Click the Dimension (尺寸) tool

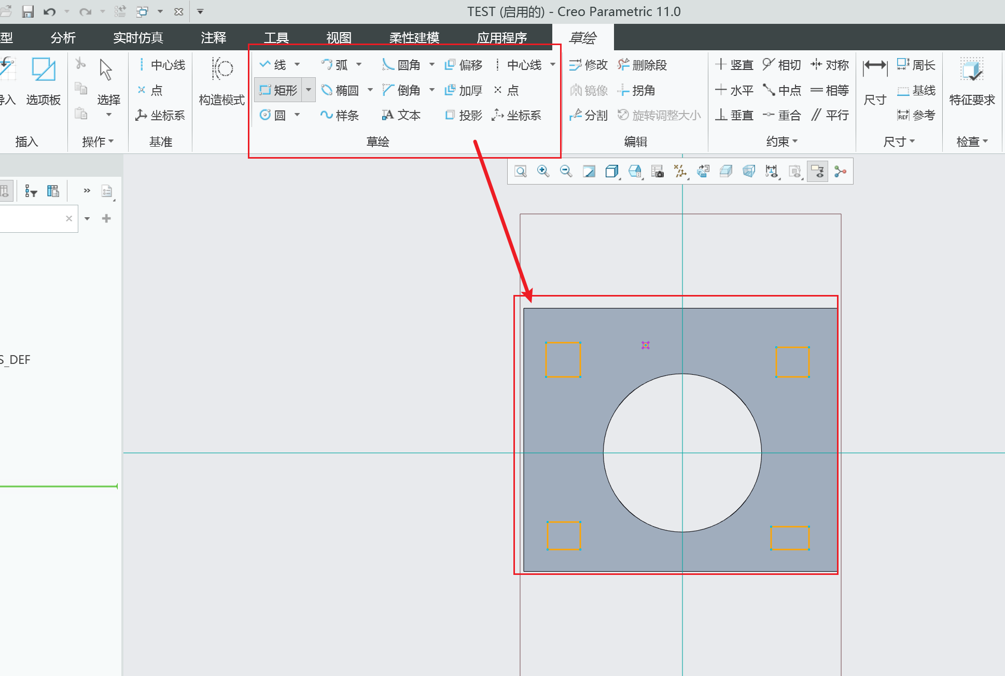click(x=875, y=81)
